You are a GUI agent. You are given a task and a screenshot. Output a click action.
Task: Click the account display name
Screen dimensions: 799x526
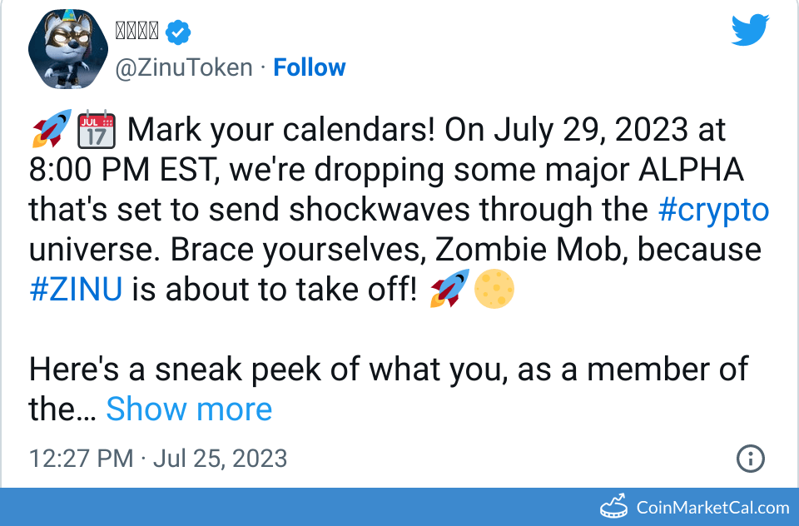(136, 32)
